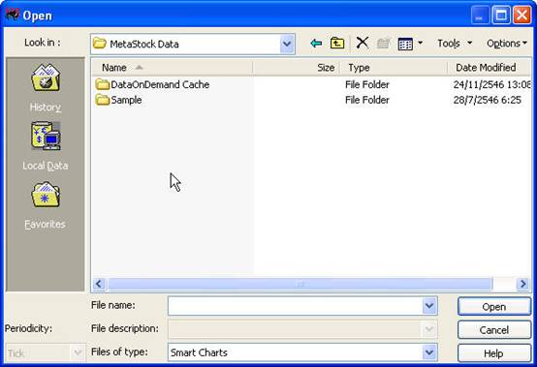Screen dimensions: 537x367
Task: Open History in the sidebar
Action: point(46,88)
